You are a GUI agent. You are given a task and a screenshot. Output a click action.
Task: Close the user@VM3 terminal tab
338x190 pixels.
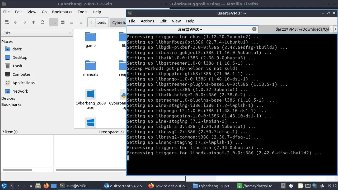(254, 29)
